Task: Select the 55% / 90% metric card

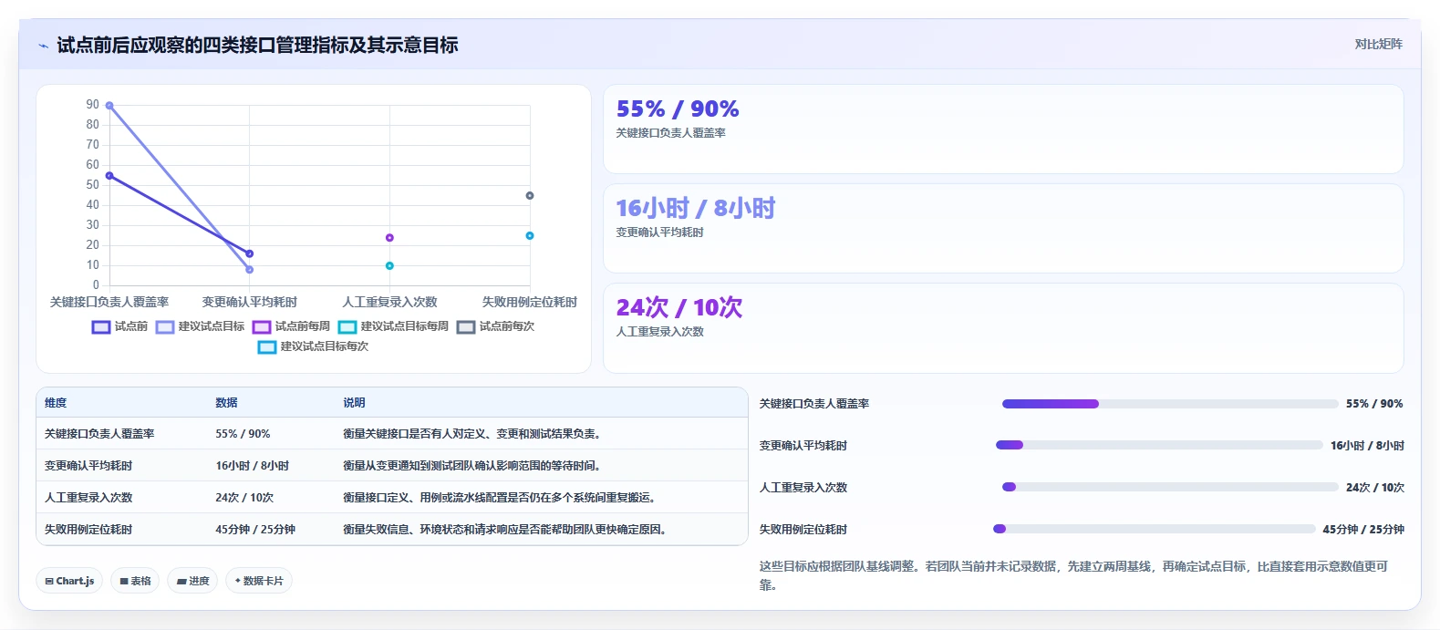Action: point(1003,129)
